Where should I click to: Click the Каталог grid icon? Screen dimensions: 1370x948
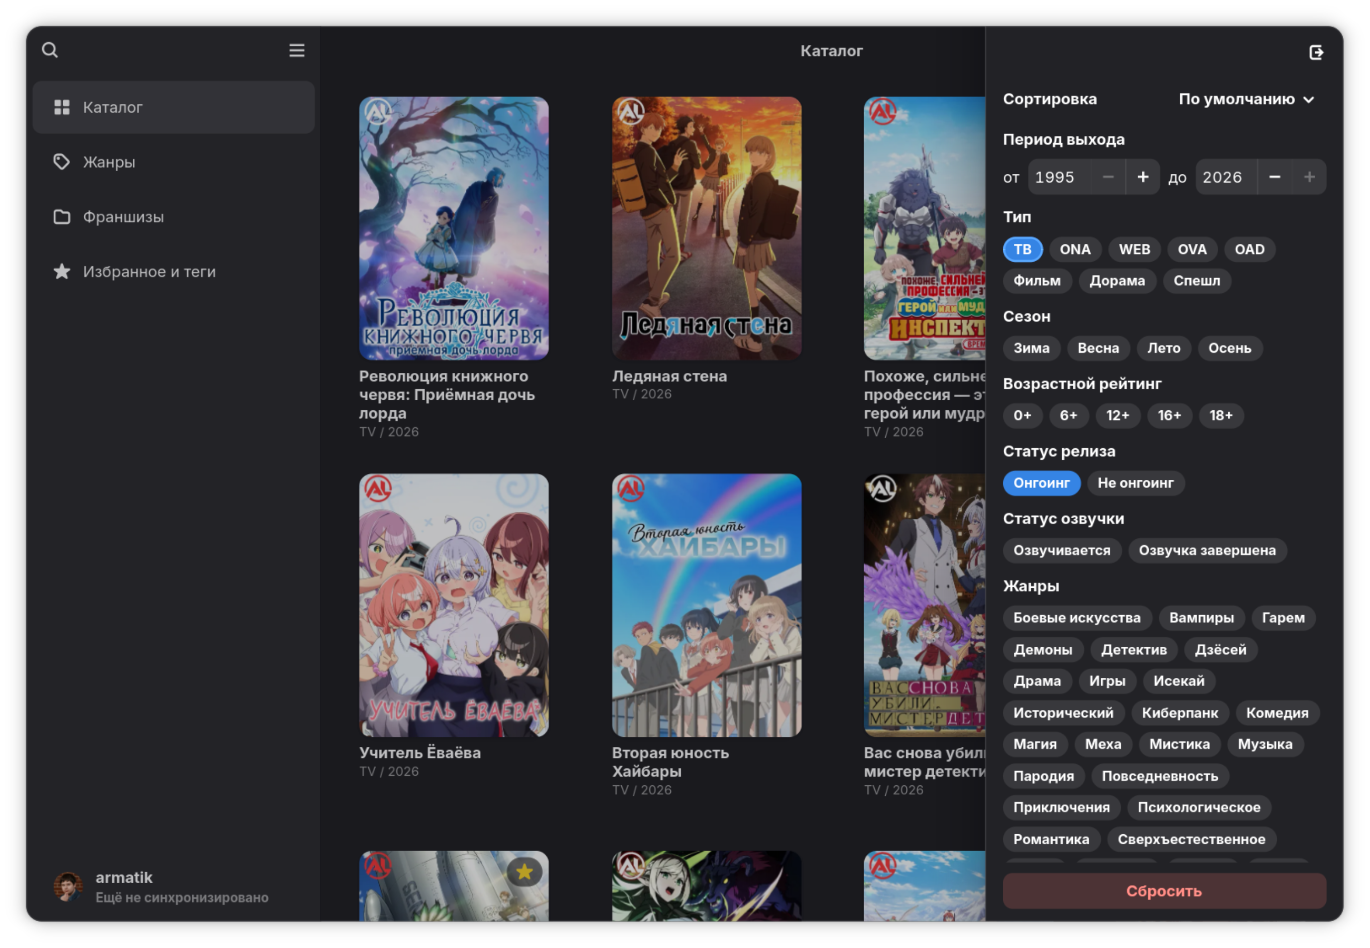coord(62,107)
